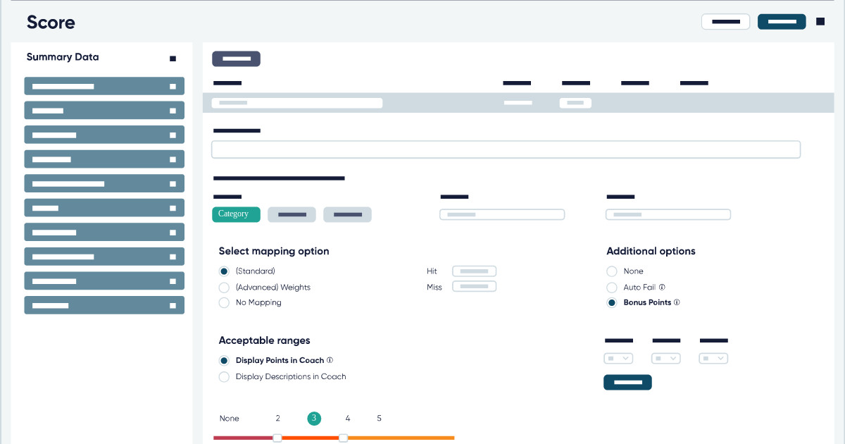
Task: Choose No Mapping under Select mapping option
Action: pyautogui.click(x=224, y=302)
